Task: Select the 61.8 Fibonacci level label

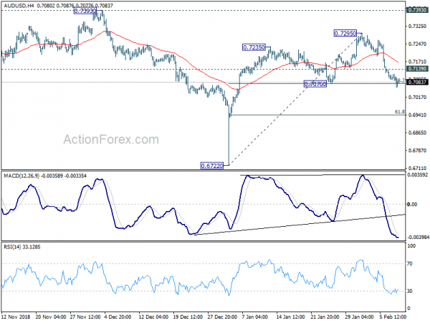Action: click(400, 112)
